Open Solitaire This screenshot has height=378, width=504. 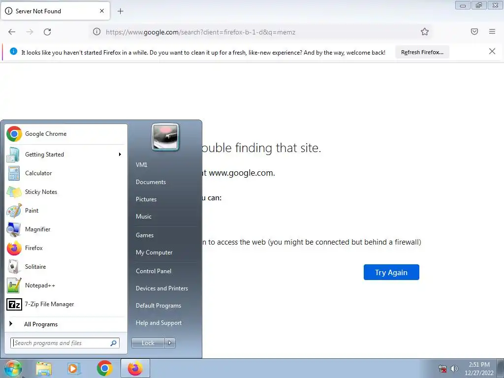[x=66, y=266]
